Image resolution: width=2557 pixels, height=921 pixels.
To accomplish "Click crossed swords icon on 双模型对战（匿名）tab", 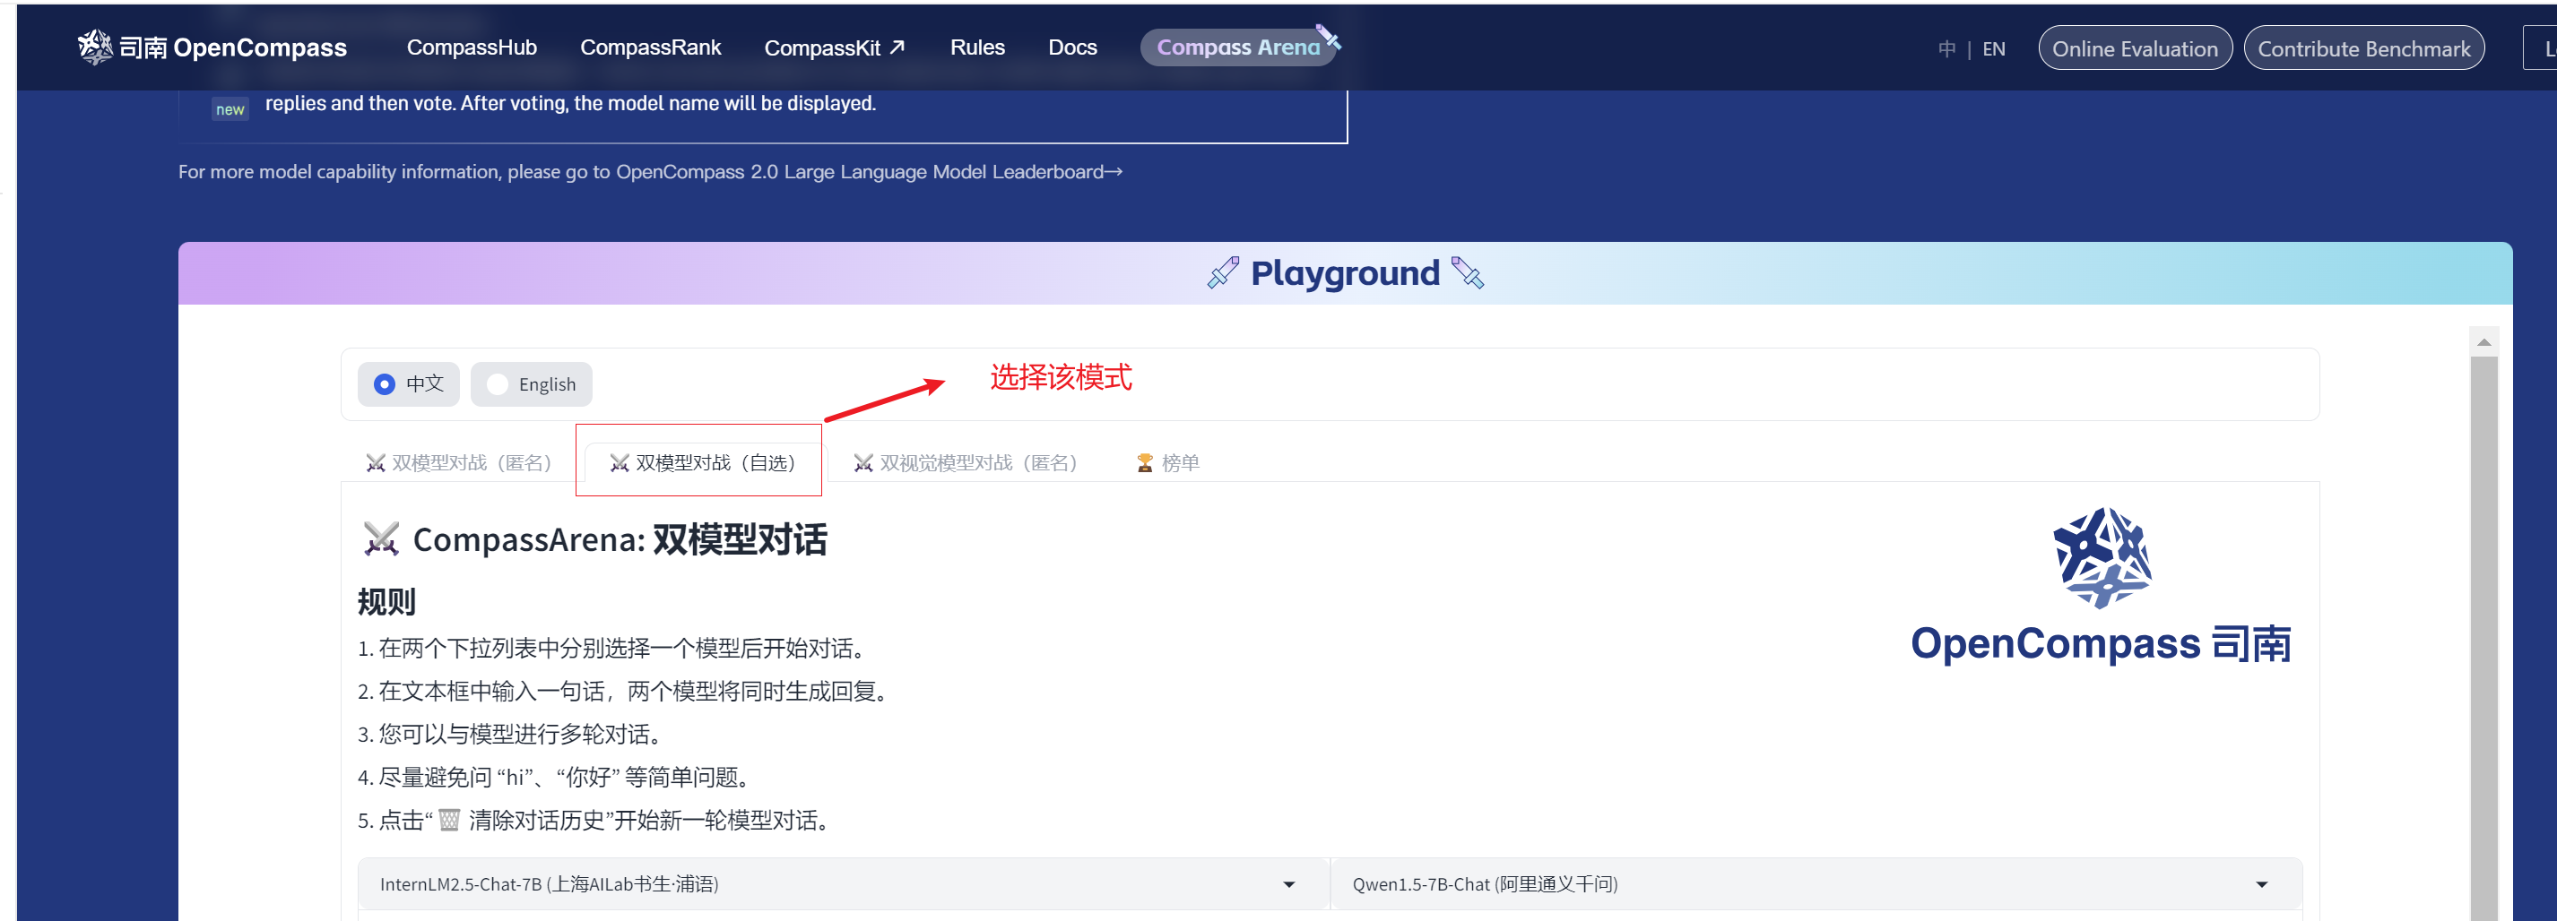I will 375,463.
